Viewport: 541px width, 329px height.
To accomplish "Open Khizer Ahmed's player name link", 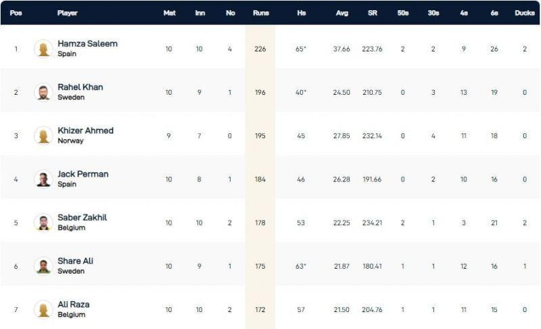I will point(85,131).
